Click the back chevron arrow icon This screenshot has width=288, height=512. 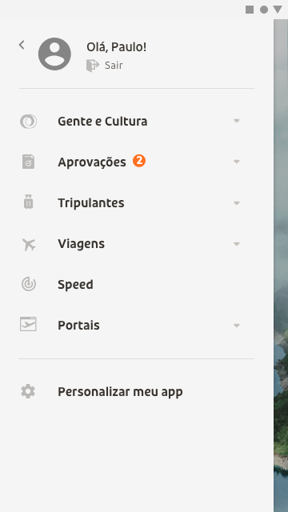22,45
